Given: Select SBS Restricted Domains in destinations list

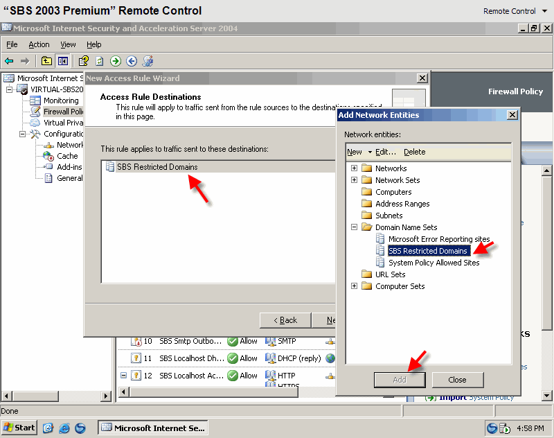Looking at the screenshot, I should pyautogui.click(x=157, y=167).
